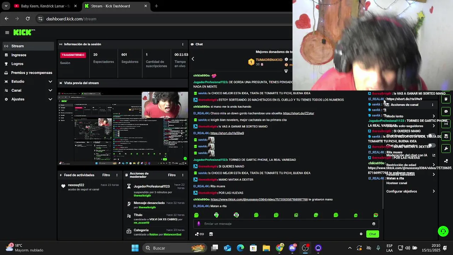Open the Stream sidebar page
The width and height of the screenshot is (453, 255).
[x=28, y=46]
